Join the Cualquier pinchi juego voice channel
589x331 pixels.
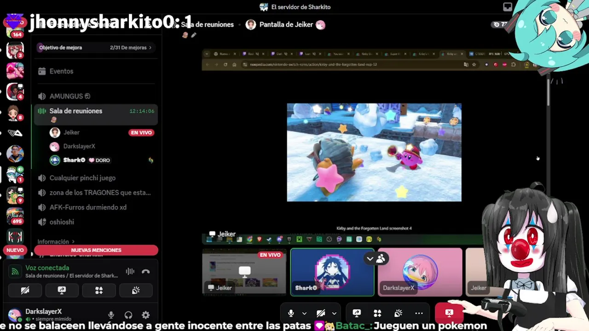pos(95,178)
